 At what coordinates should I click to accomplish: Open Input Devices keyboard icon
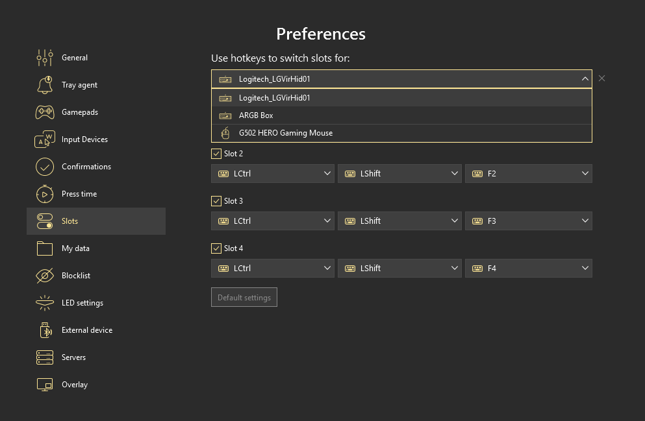click(x=44, y=139)
